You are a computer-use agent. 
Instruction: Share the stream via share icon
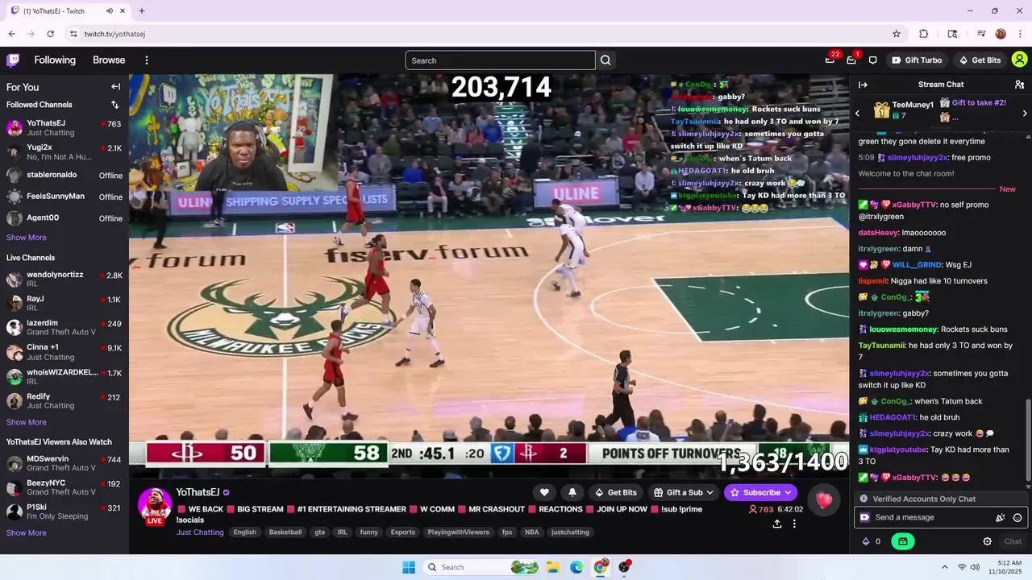point(777,524)
